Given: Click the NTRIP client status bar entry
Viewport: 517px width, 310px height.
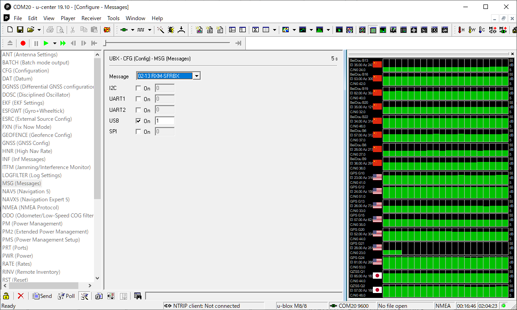Looking at the screenshot, I should point(214,306).
